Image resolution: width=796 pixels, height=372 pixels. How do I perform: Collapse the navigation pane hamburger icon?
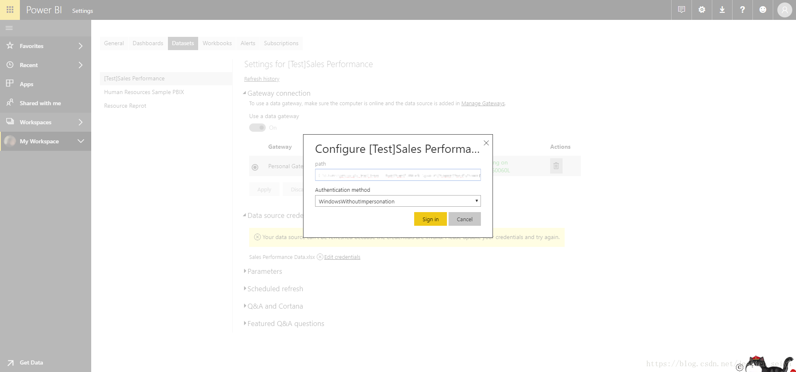[x=9, y=28]
